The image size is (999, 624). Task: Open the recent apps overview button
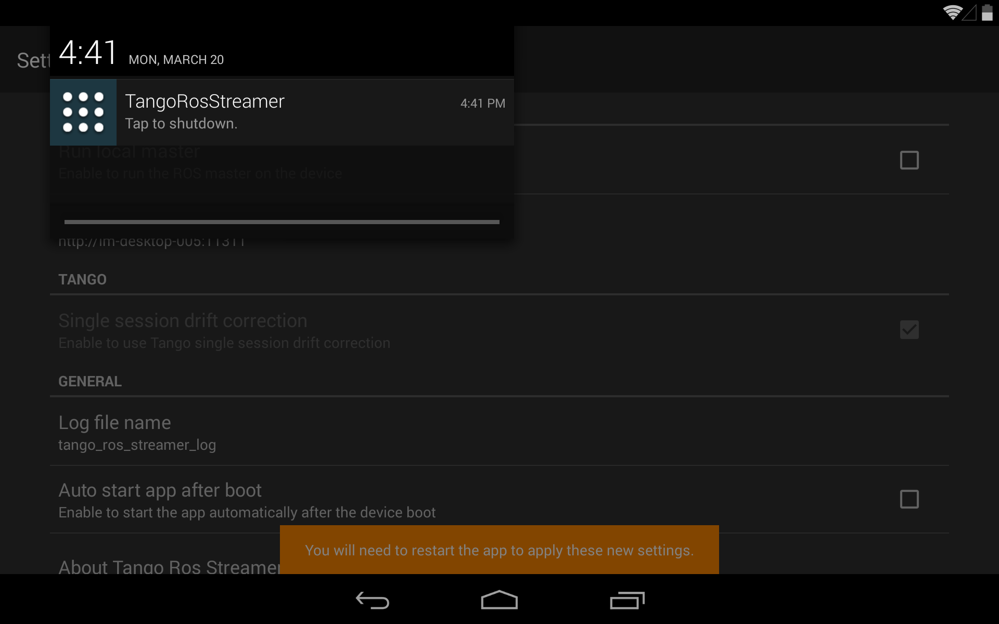[627, 600]
